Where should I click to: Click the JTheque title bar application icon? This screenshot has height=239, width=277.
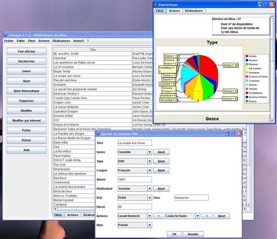[x=5, y=35]
